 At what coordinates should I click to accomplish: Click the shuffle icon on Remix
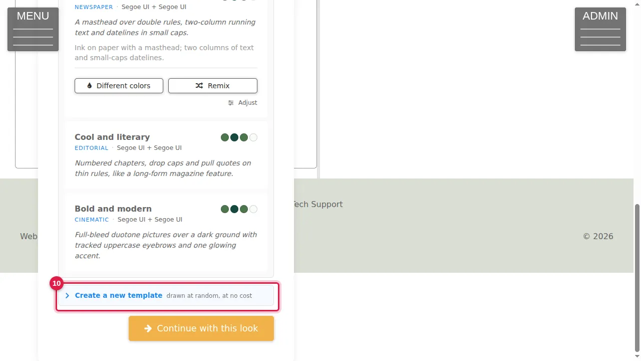pos(199,86)
